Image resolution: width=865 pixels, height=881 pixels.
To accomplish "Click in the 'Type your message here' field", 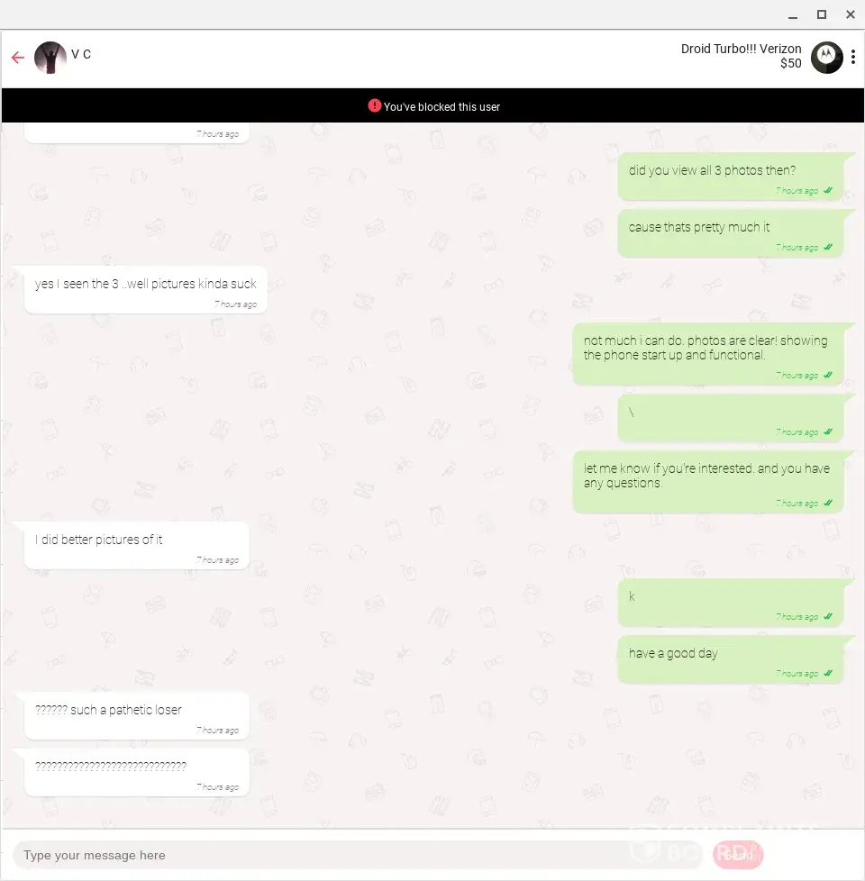I will tap(360, 855).
